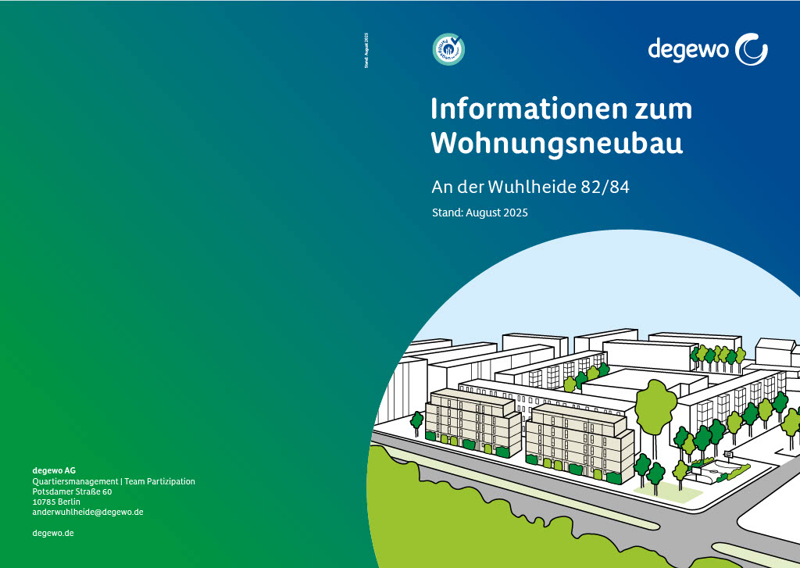Select "Quartiersmanagement | Team Partizipation" line
The image size is (800, 568).
coord(114,481)
